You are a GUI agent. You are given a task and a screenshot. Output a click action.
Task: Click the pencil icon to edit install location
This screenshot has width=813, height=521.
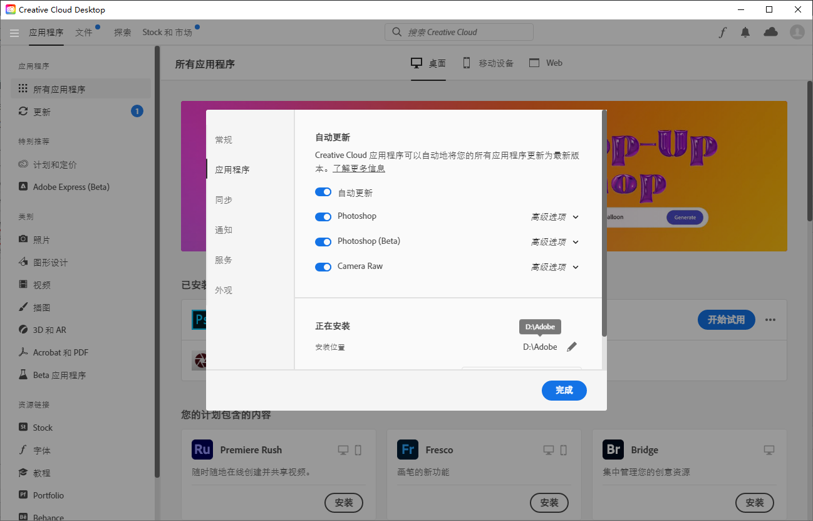click(571, 347)
